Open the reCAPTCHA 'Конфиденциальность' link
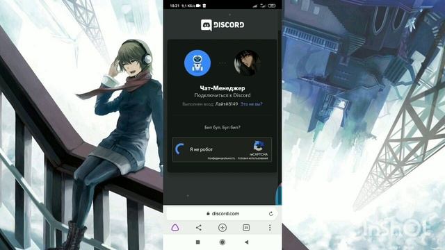Viewport: 445px width, 250px height. coord(221,158)
